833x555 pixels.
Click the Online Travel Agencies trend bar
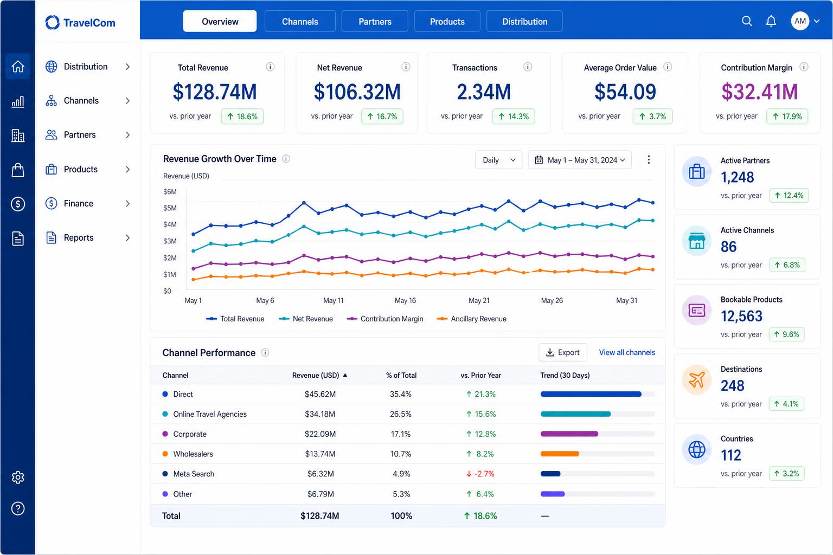[x=598, y=414]
